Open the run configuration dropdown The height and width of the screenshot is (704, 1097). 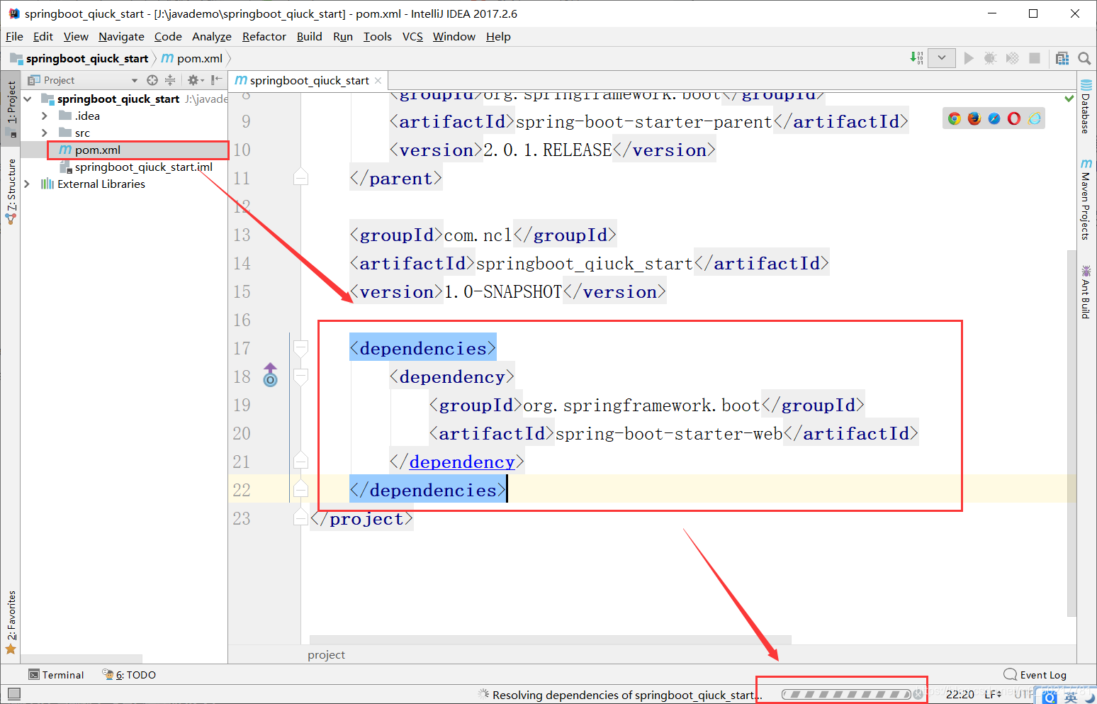[941, 58]
